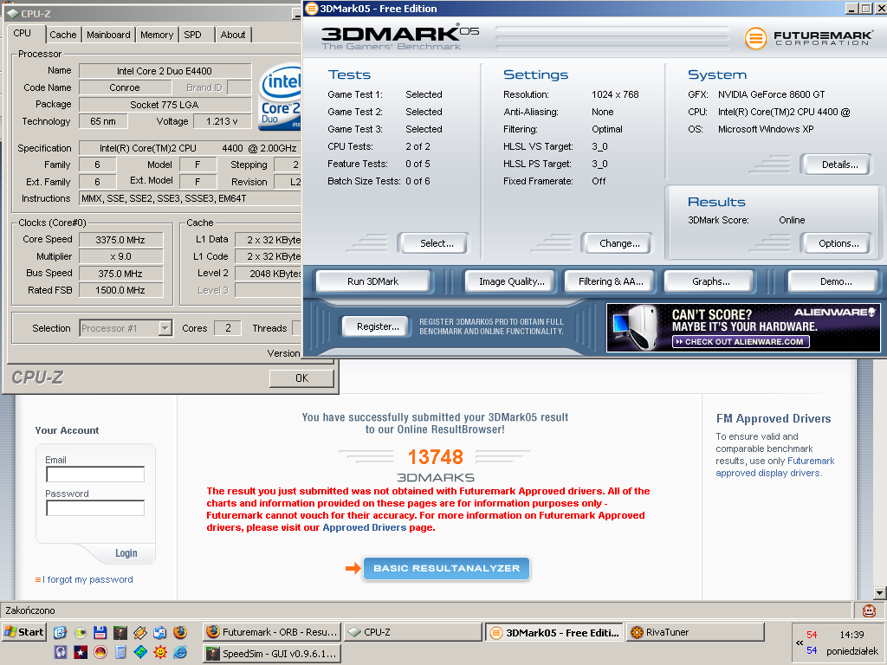Launch Firefox from the quick-launch bar
Image resolution: width=887 pixels, height=665 pixels.
pos(180,632)
